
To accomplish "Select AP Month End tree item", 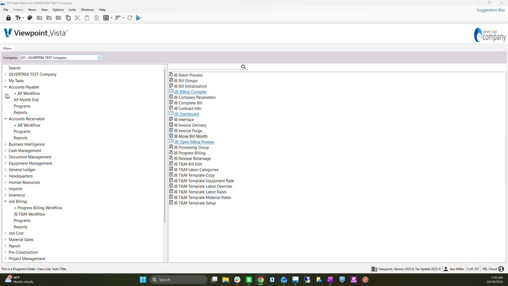I will [26, 100].
